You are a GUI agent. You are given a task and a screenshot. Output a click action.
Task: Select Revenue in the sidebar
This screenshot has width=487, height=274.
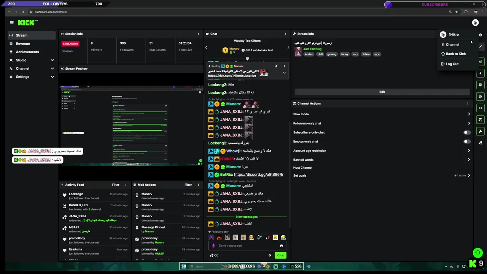(32, 44)
